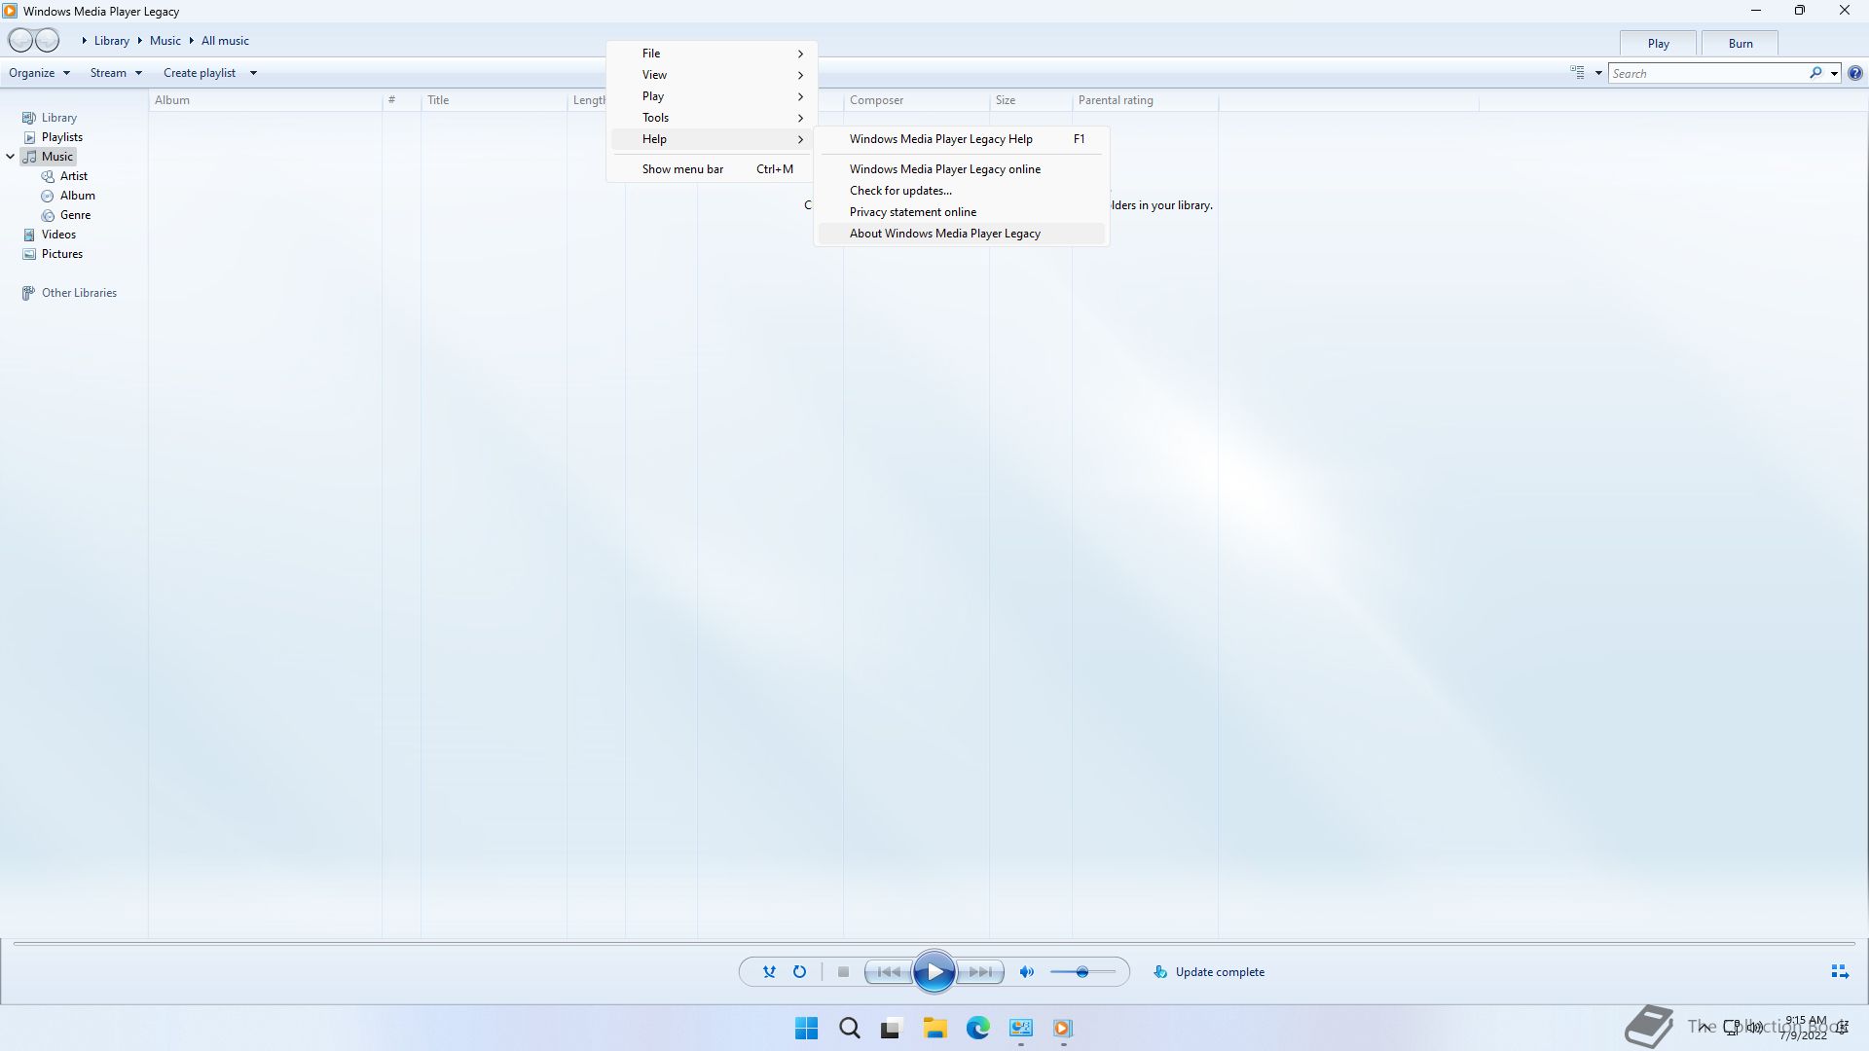Select Pictures in the navigation pane

[x=53, y=254]
